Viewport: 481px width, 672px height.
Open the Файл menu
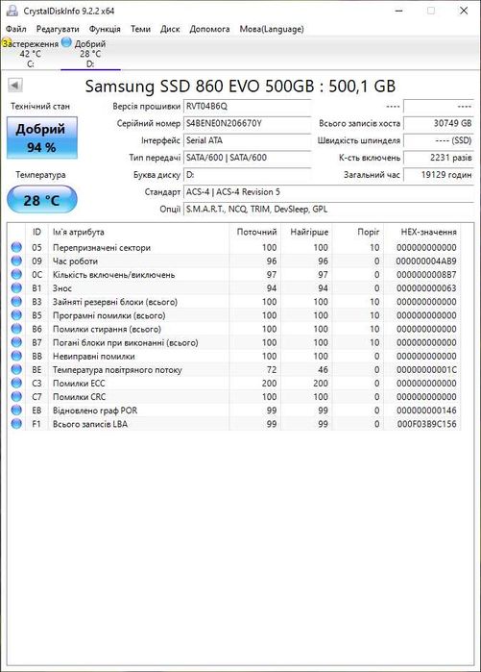click(16, 29)
